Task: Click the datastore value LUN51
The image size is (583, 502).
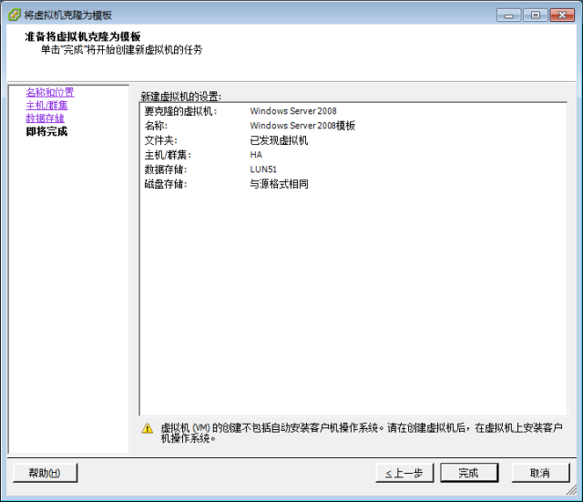Action: (x=263, y=169)
